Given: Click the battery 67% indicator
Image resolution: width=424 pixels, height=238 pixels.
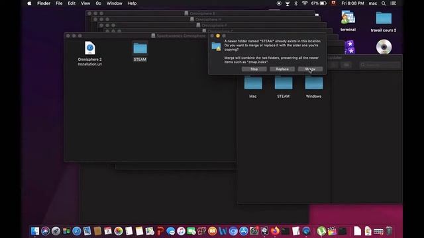Looking at the screenshot, I should (319, 3).
